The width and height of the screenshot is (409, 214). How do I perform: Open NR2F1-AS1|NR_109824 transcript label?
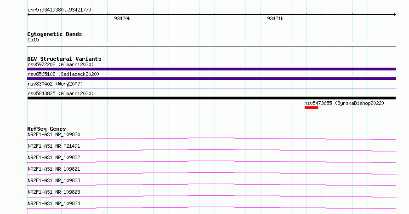54,203
